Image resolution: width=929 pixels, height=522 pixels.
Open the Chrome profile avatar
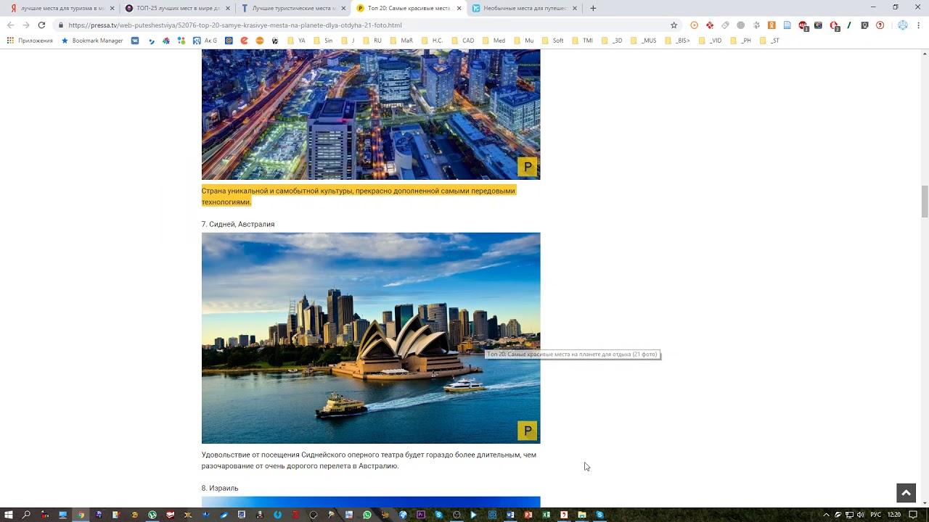(x=903, y=25)
